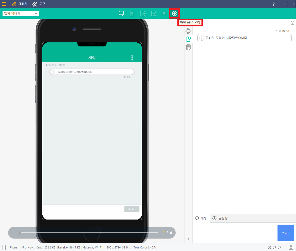This screenshot has width=296, height=251.
Task: Minimize the application window
Action: point(280,4)
